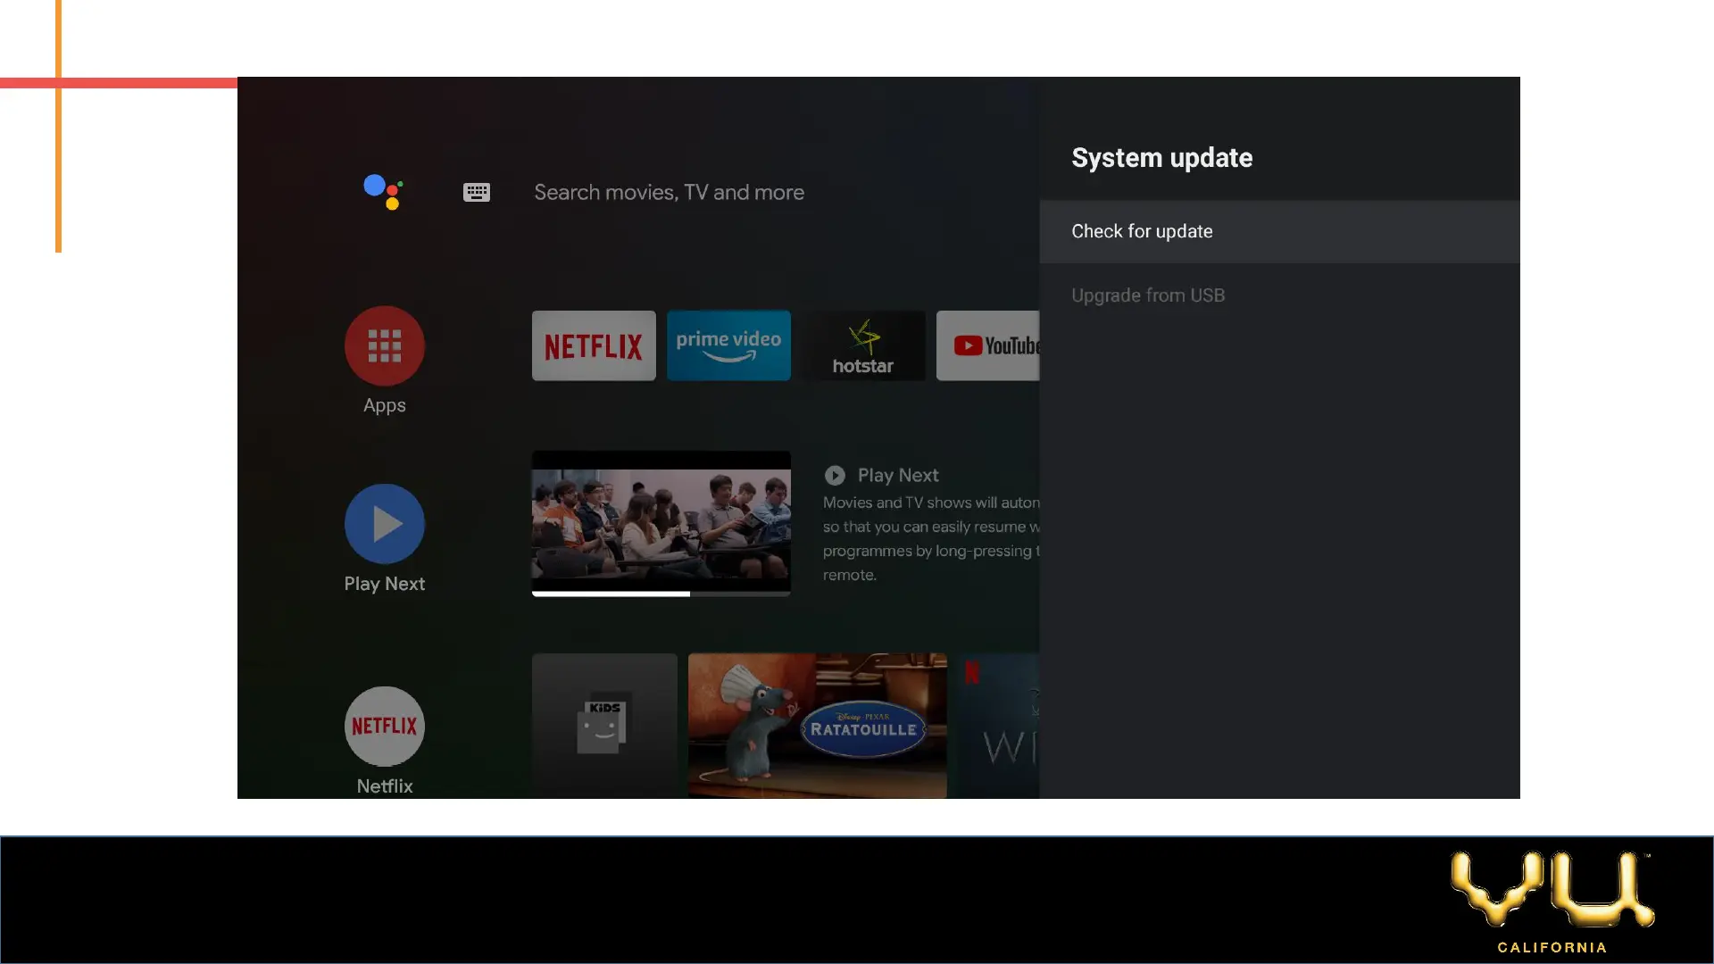
Task: Click the Search movies, TV field
Action: pos(669,192)
